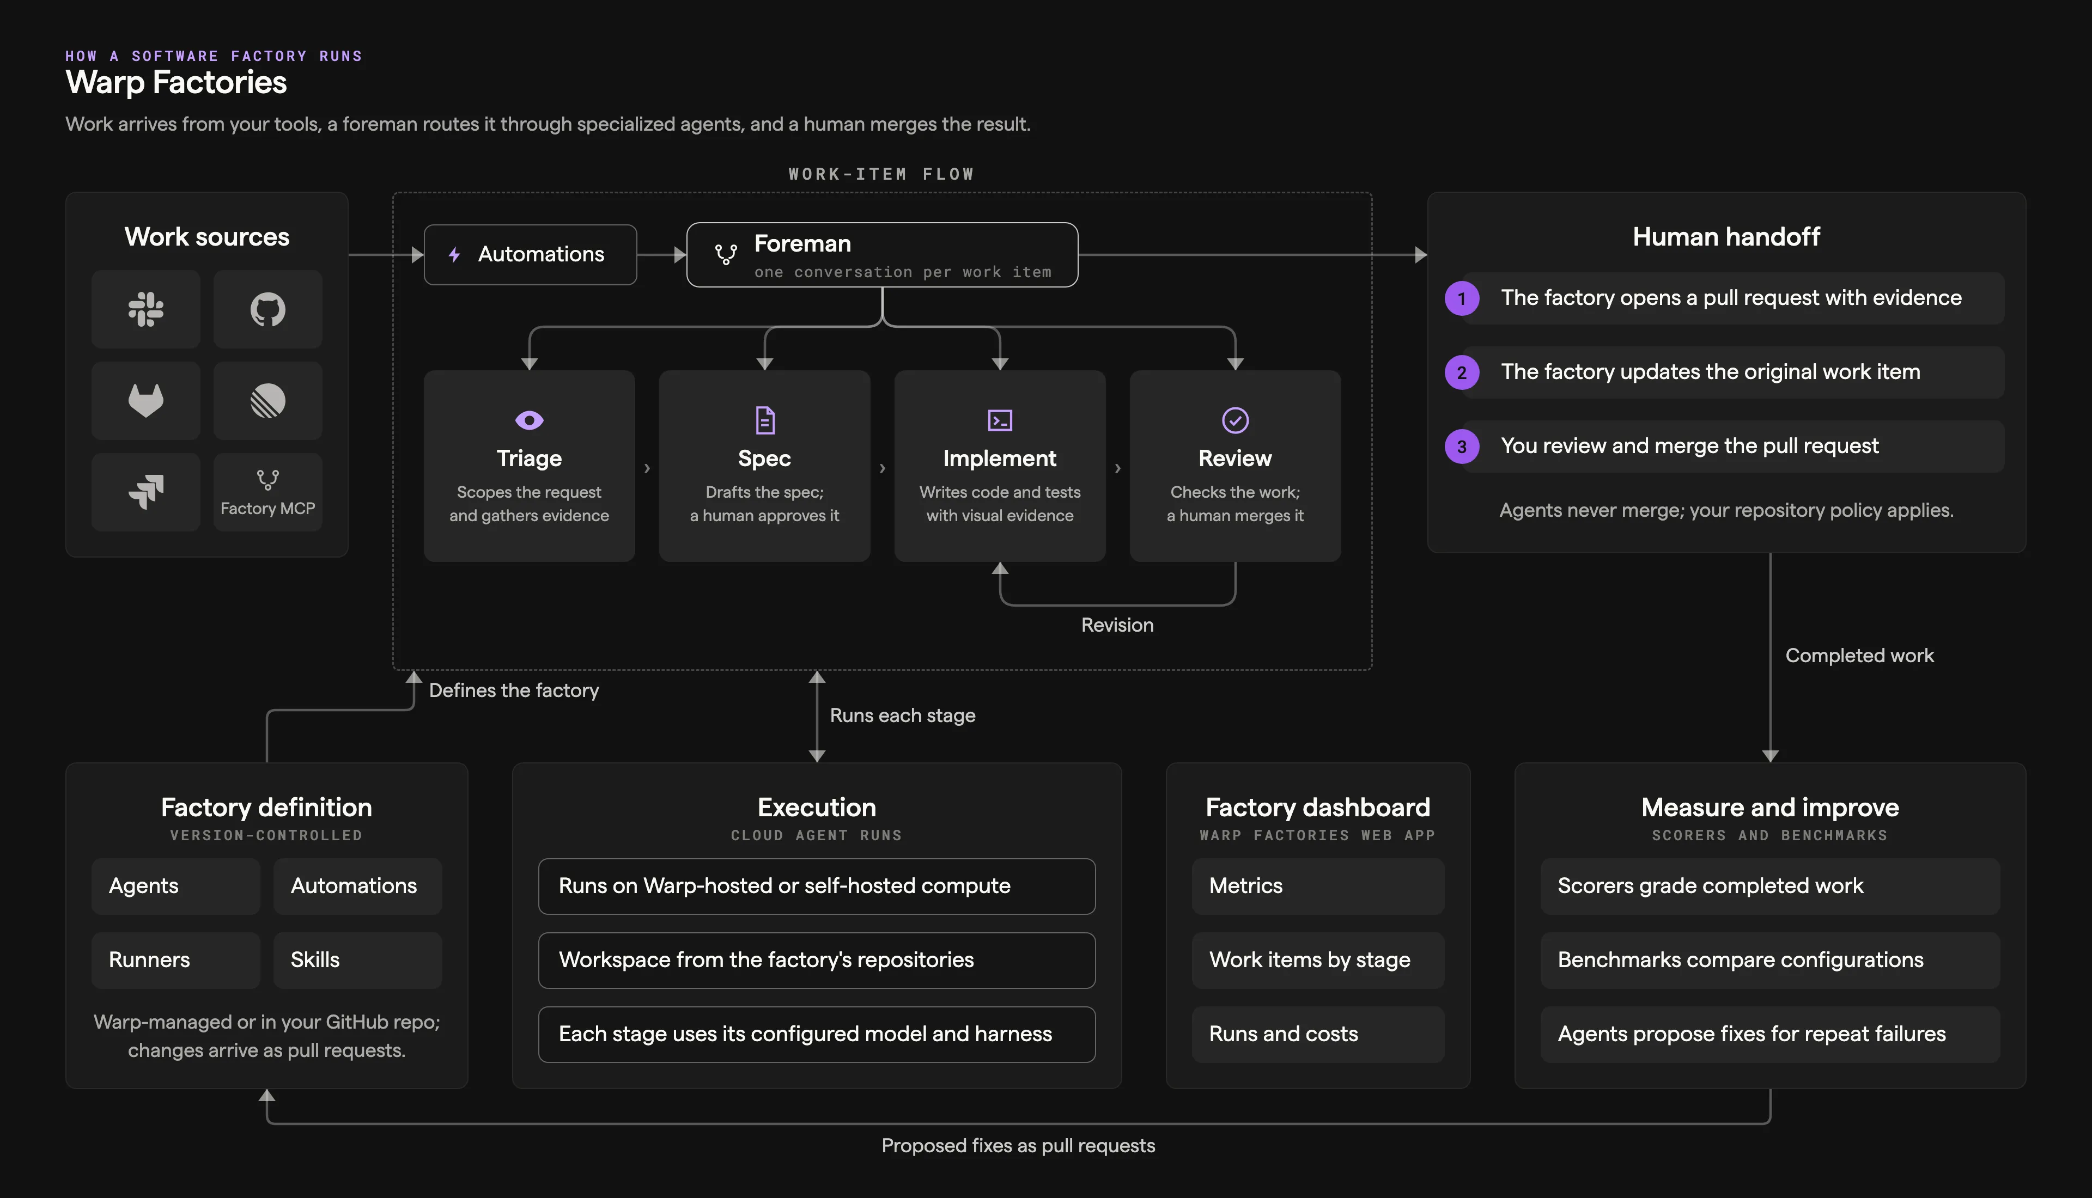The image size is (2092, 1198).
Task: Select 'Runs on Warp-hosted or self-hosted compute'
Action: [x=817, y=886]
